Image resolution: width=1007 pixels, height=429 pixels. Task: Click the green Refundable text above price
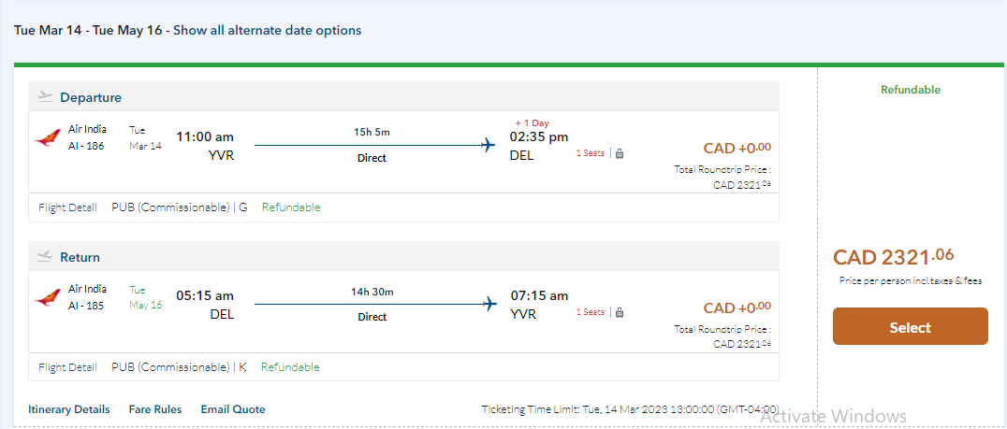pos(910,90)
